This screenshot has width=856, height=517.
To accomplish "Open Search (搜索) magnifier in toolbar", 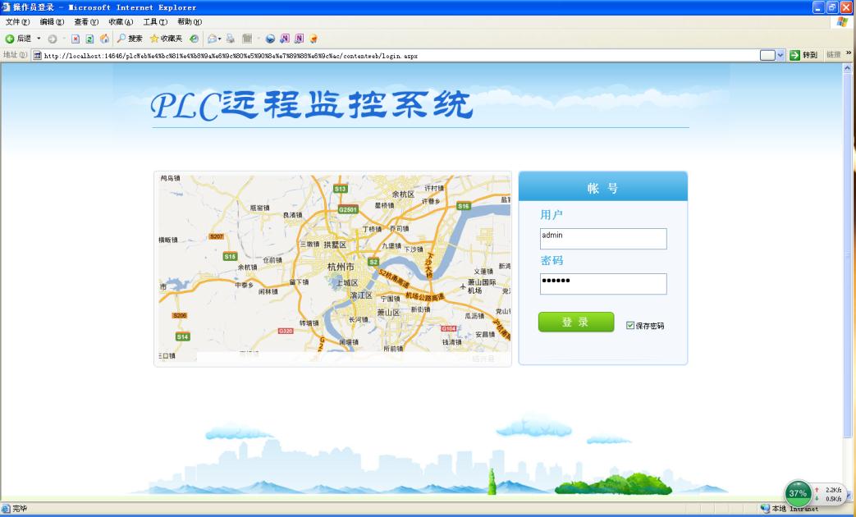I will click(130, 39).
